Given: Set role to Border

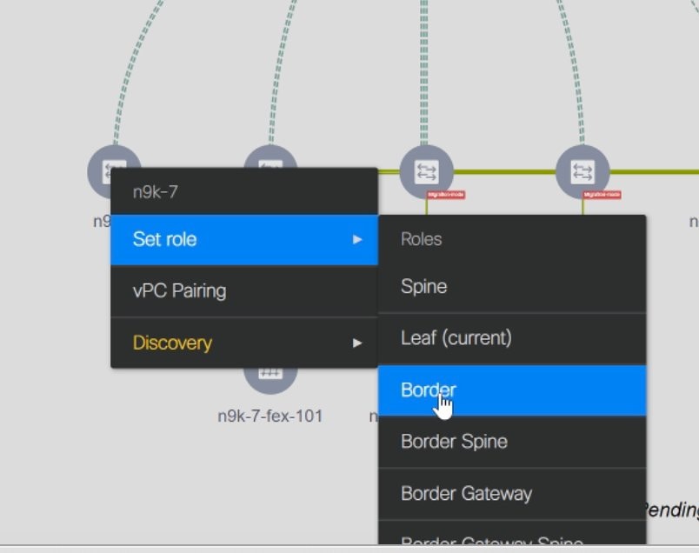Looking at the screenshot, I should click(x=512, y=390).
